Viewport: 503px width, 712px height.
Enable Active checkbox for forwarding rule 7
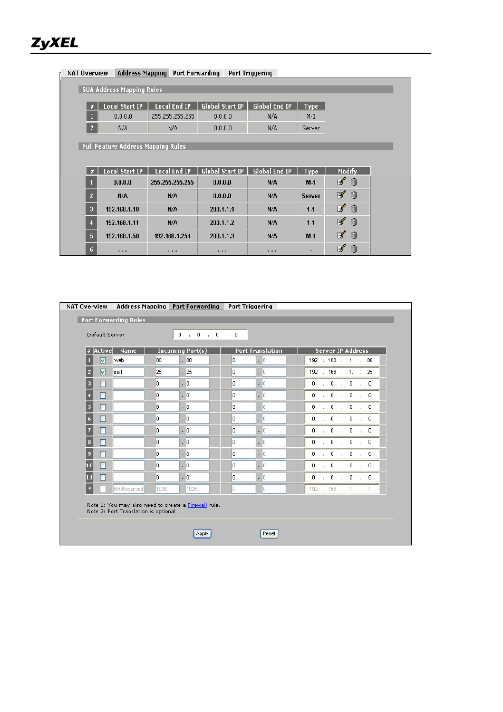(103, 430)
